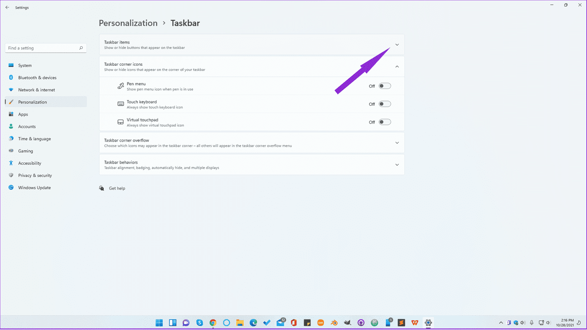Click the magnifier icon in the search box
587x330 pixels.
81,48
